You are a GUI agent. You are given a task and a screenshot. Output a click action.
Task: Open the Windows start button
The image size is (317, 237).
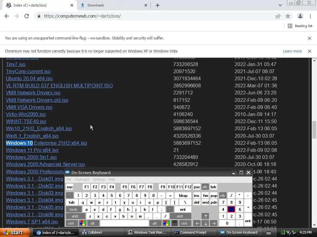coord(15,232)
